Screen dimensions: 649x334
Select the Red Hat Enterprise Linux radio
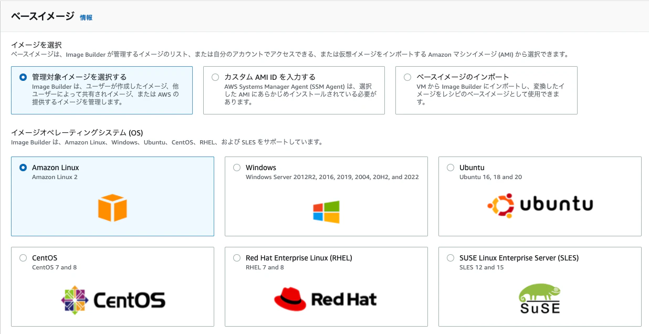point(237,258)
